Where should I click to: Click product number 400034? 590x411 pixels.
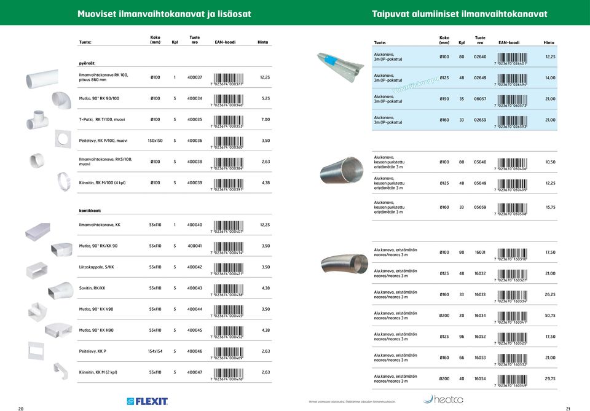point(195,98)
